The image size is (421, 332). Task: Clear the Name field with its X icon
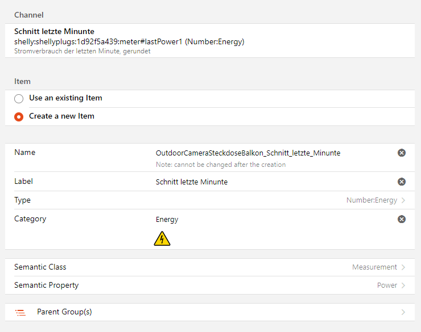click(402, 153)
